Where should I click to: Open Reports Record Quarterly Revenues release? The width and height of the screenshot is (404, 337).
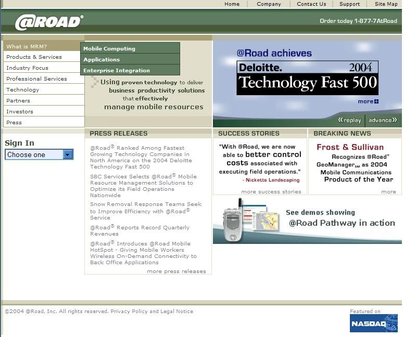click(140, 230)
